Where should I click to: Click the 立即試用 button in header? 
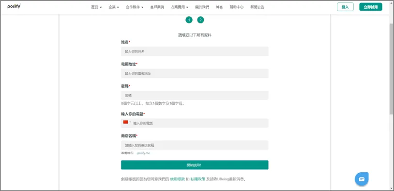371,7
